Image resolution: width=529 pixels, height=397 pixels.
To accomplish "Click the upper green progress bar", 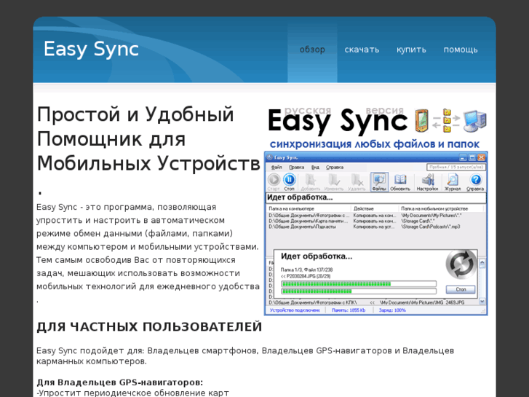I will pos(359,284).
